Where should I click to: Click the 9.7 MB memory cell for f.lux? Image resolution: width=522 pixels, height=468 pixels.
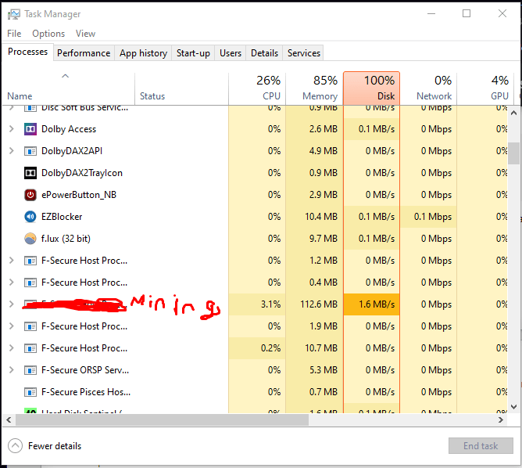coord(314,239)
